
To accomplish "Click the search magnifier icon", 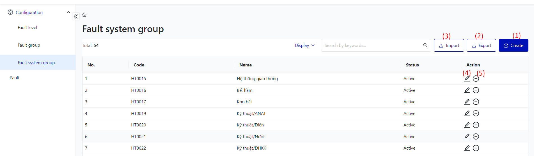I will click(x=425, y=45).
